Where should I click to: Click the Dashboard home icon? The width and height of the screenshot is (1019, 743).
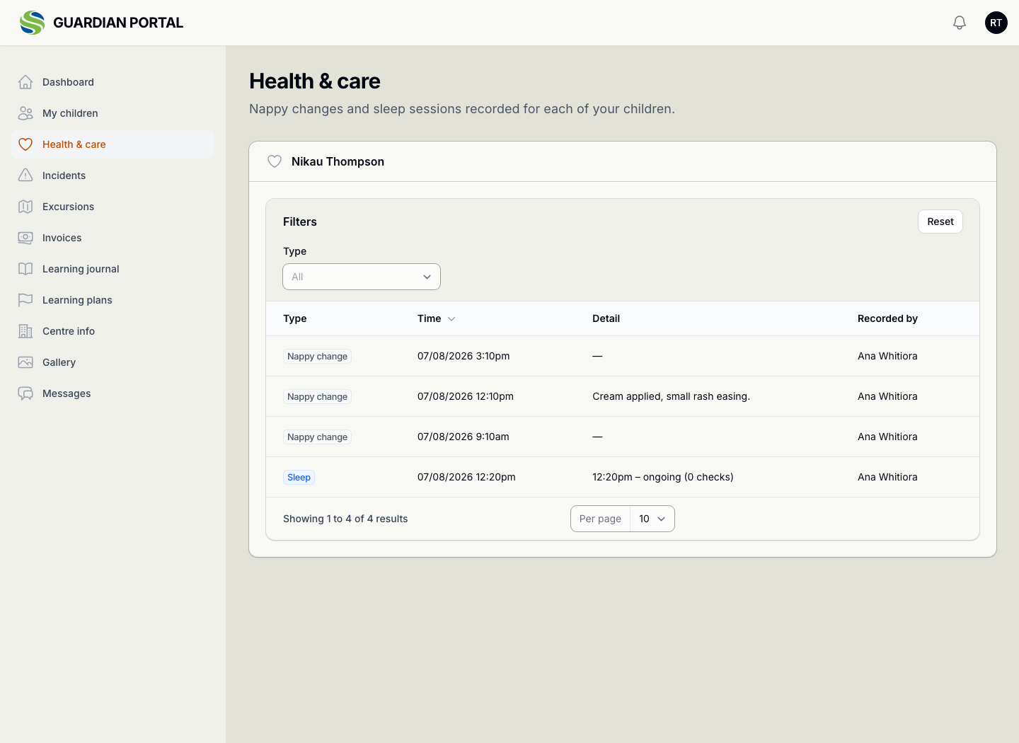(x=25, y=82)
